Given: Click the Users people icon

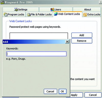Looking at the screenshot, I should [52, 9].
